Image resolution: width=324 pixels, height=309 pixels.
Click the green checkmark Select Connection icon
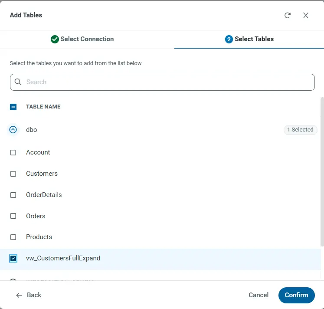coord(55,39)
